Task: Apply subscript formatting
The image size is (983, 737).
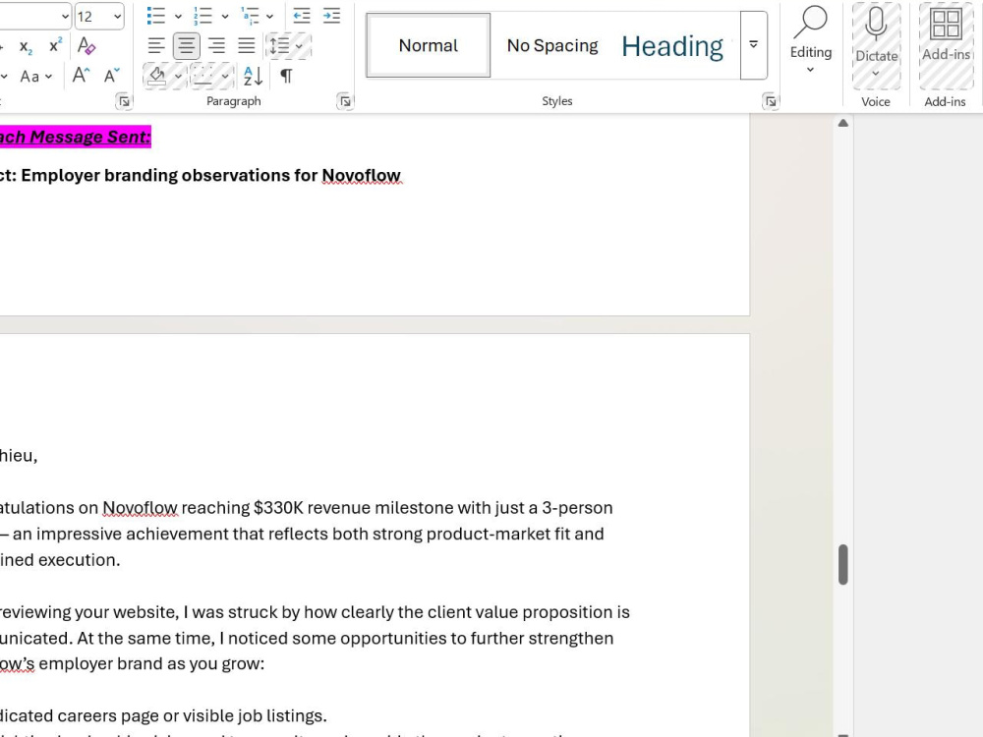Action: [26, 47]
